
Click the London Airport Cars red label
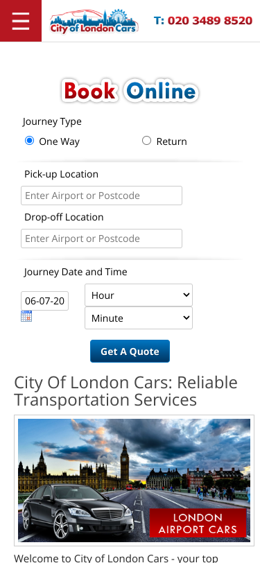tap(198, 523)
